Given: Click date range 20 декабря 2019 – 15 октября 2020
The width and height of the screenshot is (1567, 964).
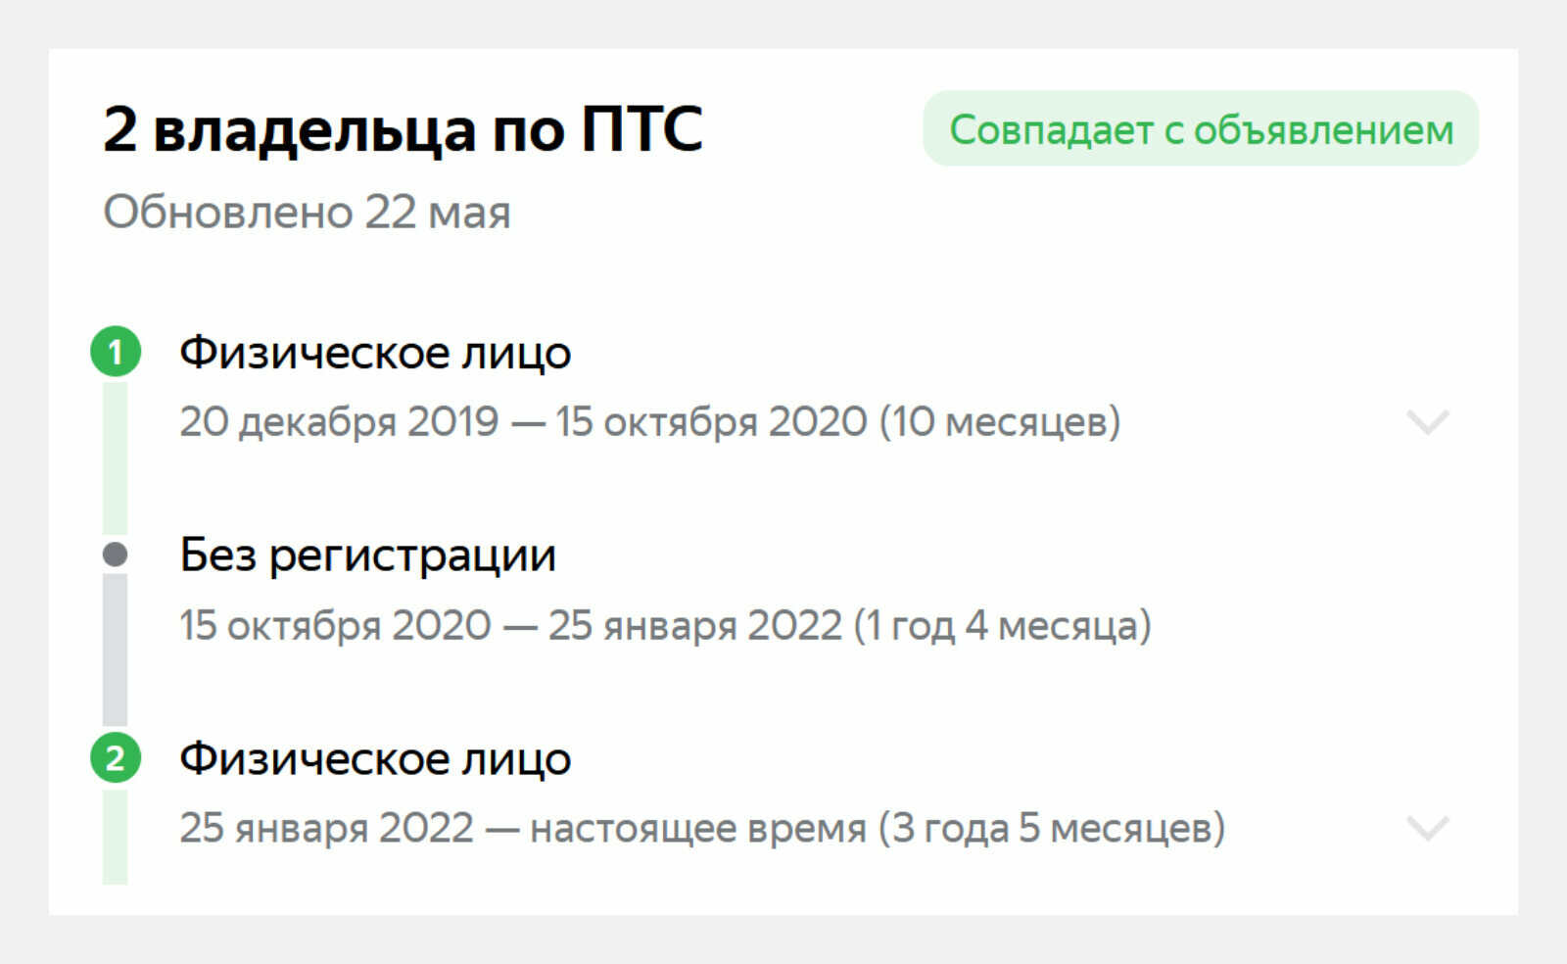Looking at the screenshot, I should click(x=523, y=422).
